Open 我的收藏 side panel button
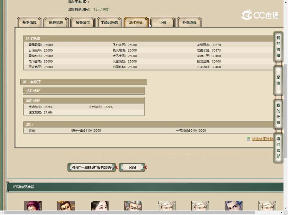The image size is (288, 215). 278,47
